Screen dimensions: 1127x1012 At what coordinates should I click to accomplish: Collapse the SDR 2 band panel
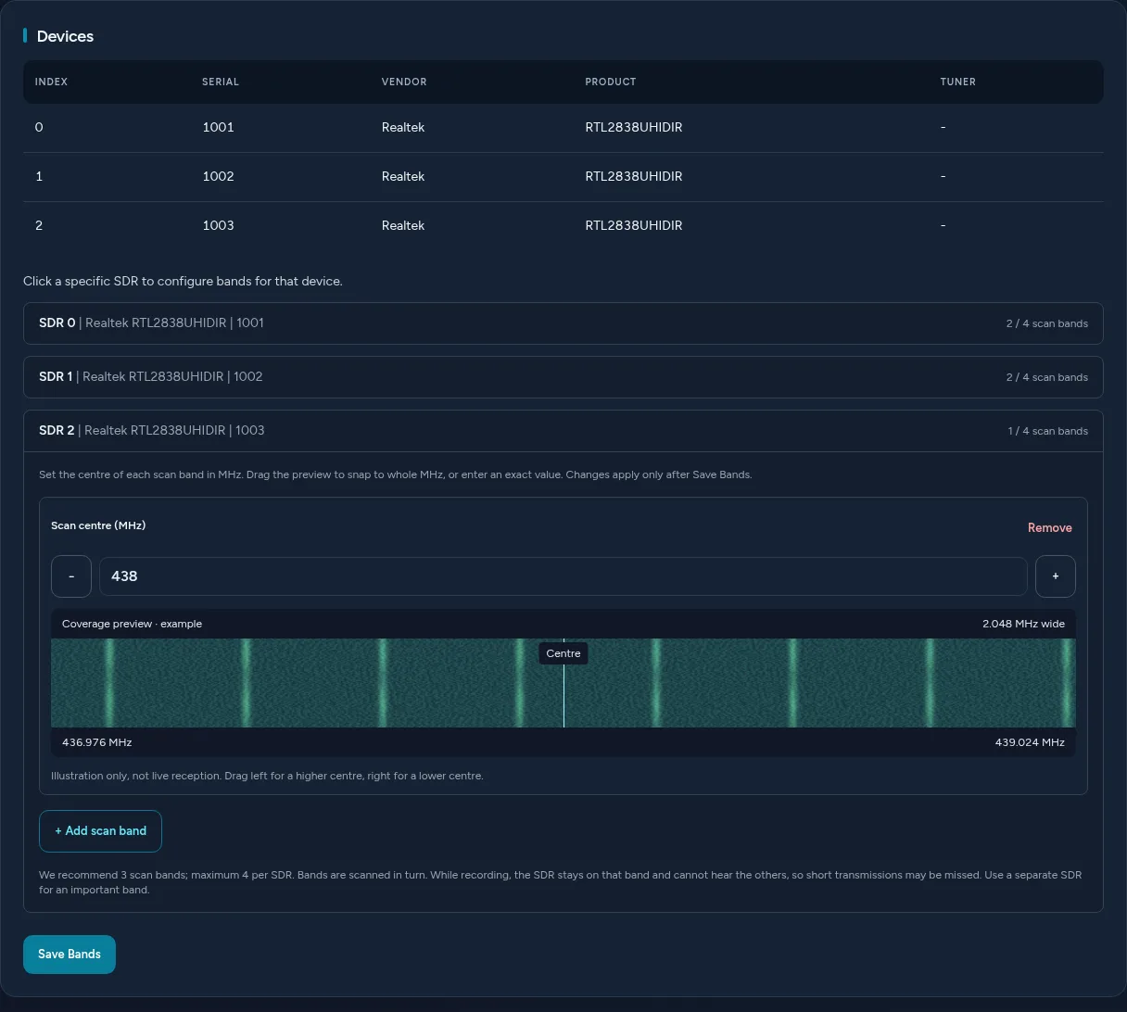(x=563, y=431)
